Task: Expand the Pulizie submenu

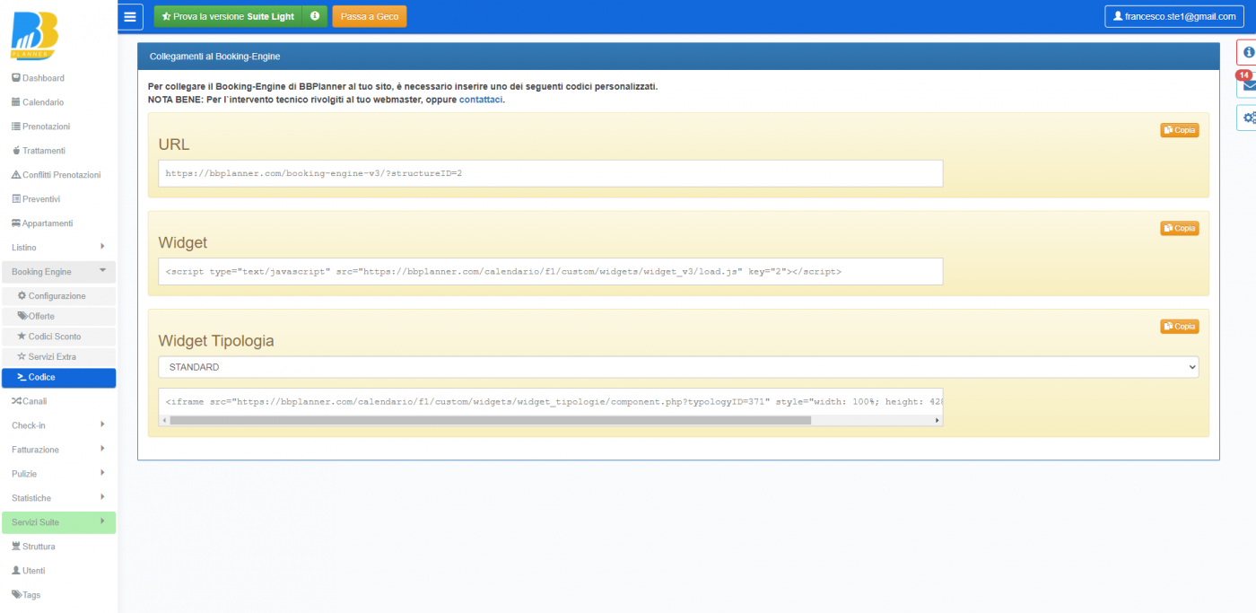Action: (58, 474)
